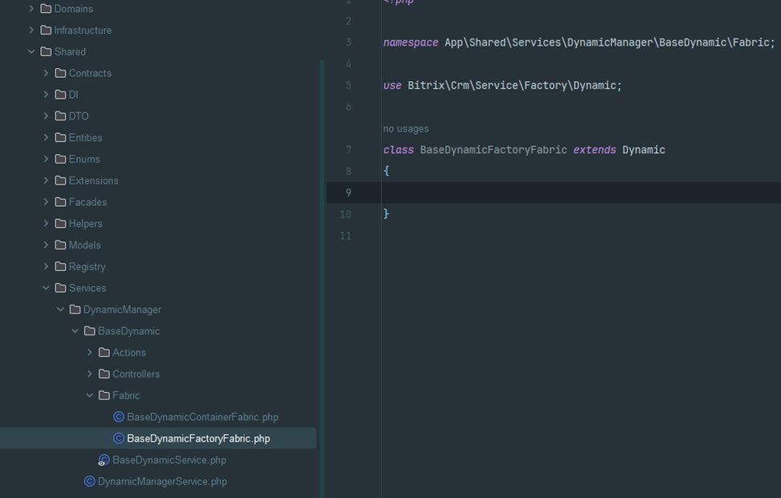Image resolution: width=781 pixels, height=498 pixels.
Task: Place cursor on the highlighted empty line 9
Action: (x=561, y=192)
